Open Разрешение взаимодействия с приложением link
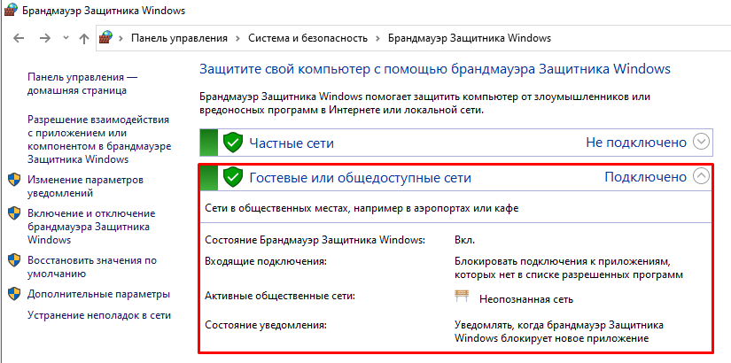 tap(97, 139)
